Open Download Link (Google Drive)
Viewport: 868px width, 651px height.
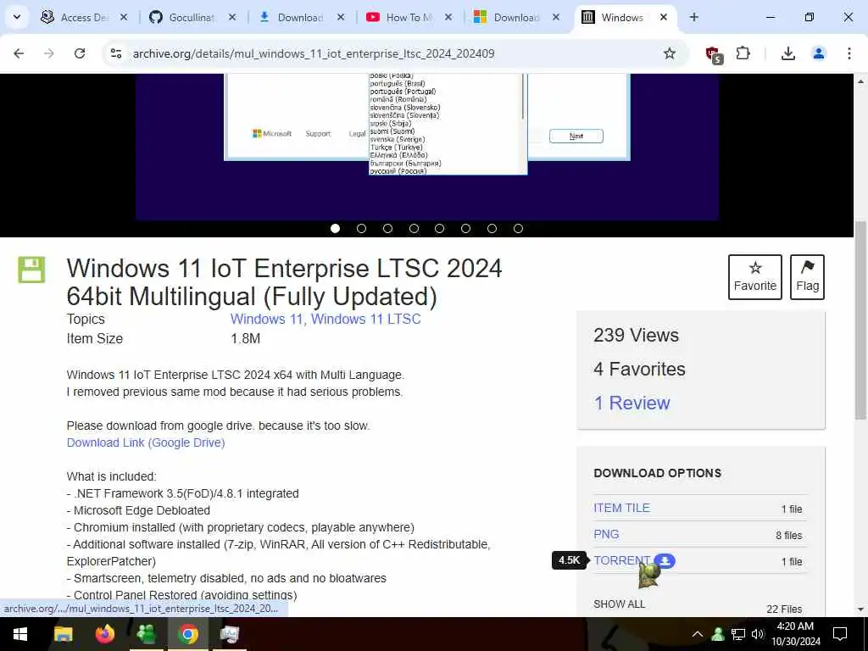(x=146, y=442)
